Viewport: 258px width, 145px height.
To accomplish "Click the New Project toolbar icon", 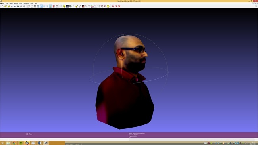I will tap(2, 6).
